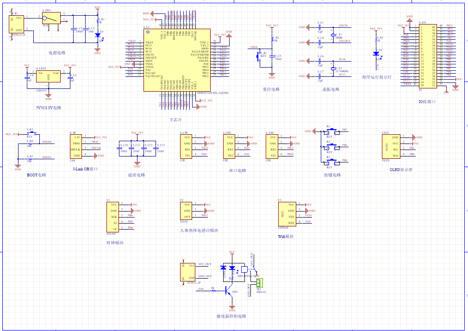The width and height of the screenshot is (468, 331).
Task: Click the 滤波电路 label
Action: (137, 175)
